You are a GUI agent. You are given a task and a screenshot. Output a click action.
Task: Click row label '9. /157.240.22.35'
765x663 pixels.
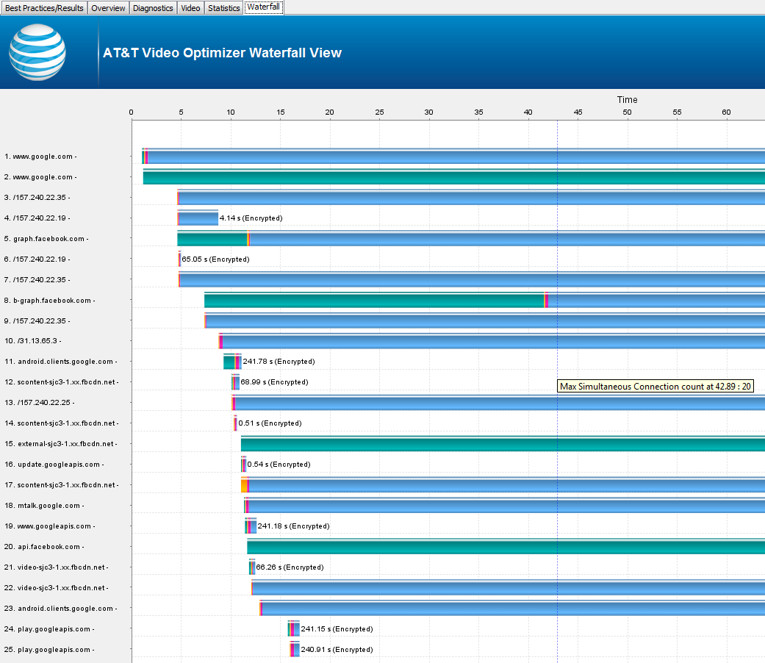tap(37, 321)
